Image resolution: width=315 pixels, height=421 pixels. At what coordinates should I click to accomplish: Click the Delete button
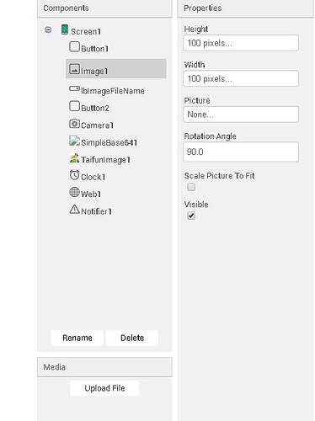132,338
